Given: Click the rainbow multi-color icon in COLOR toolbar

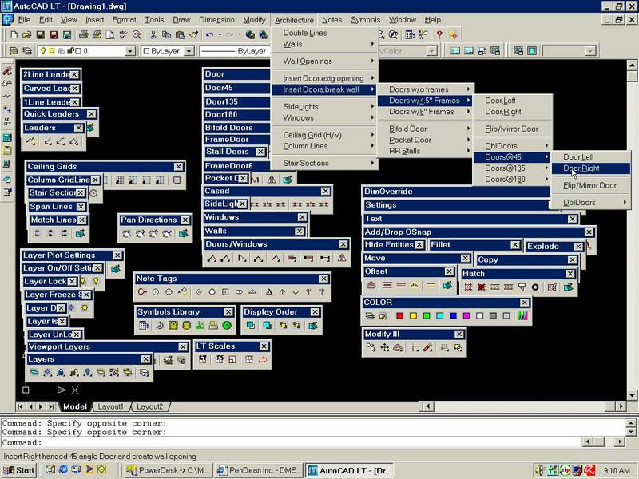Looking at the screenshot, I should (x=523, y=315).
